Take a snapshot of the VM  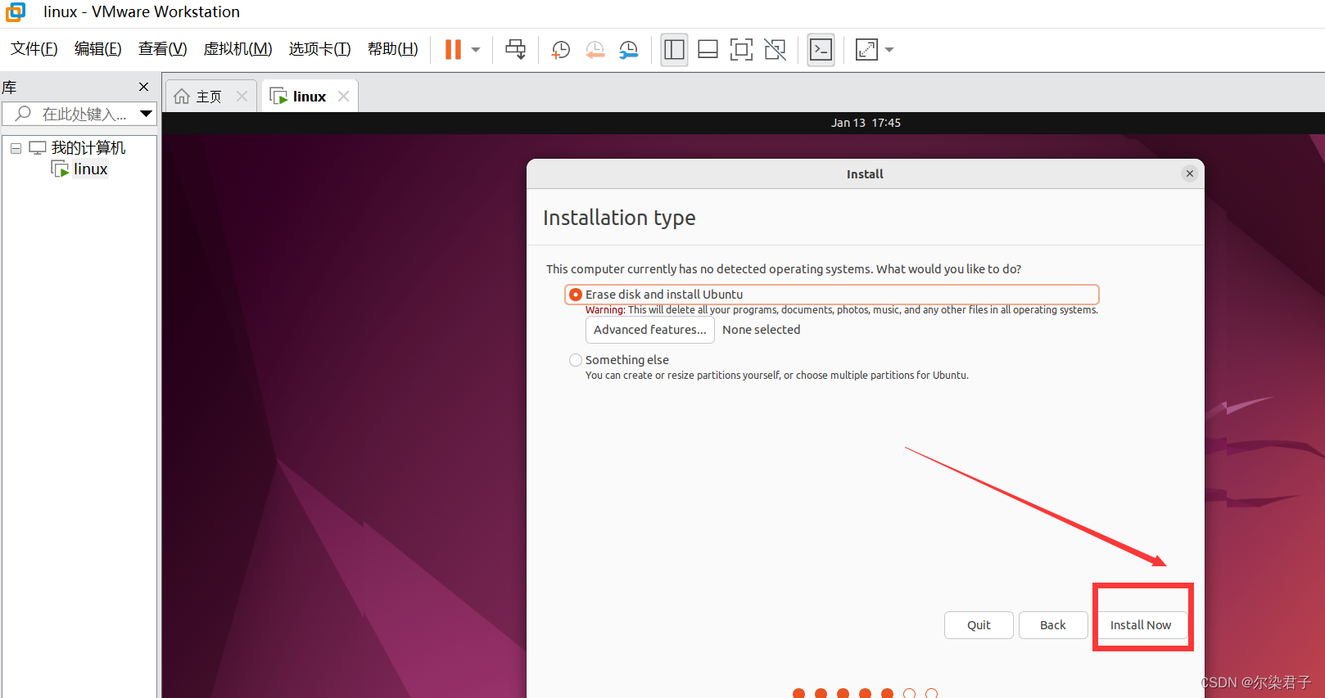point(561,50)
